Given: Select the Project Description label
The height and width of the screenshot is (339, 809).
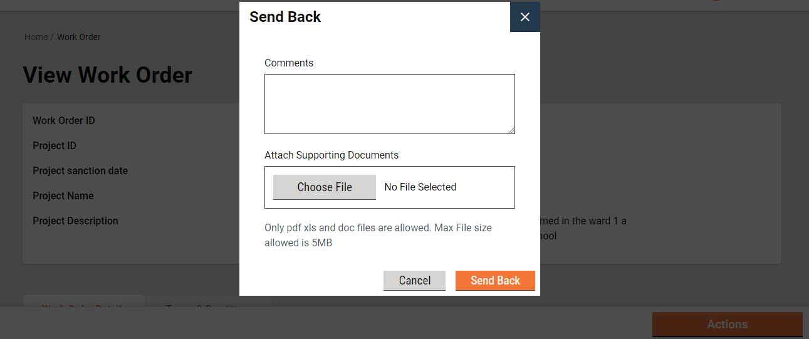Looking at the screenshot, I should [x=75, y=221].
